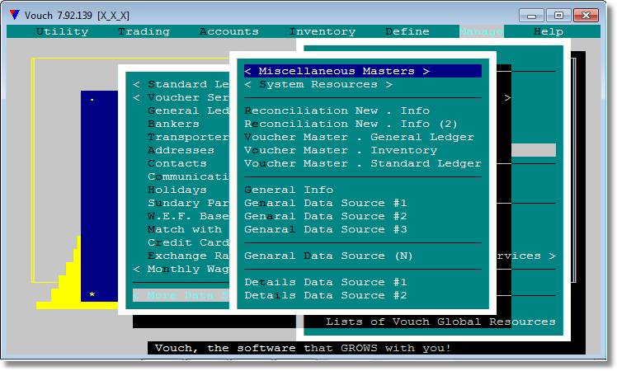Select Reconciliation New . Info (2)
Image resolution: width=617 pixels, height=371 pixels.
pyautogui.click(x=351, y=124)
